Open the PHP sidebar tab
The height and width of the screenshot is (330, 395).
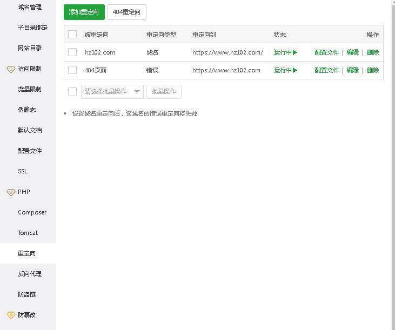coord(28,192)
